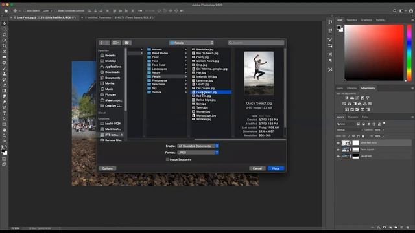Open Recents in dialog sidebar
The width and height of the screenshot is (415, 233).
[x=110, y=56]
